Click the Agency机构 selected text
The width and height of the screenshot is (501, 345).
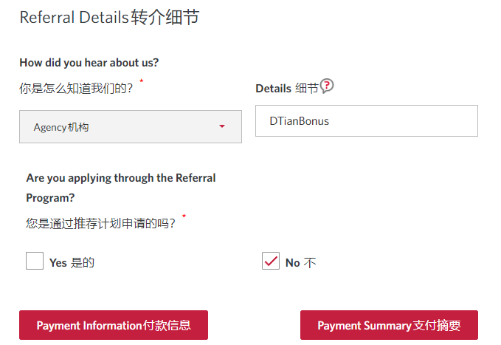[x=61, y=127]
